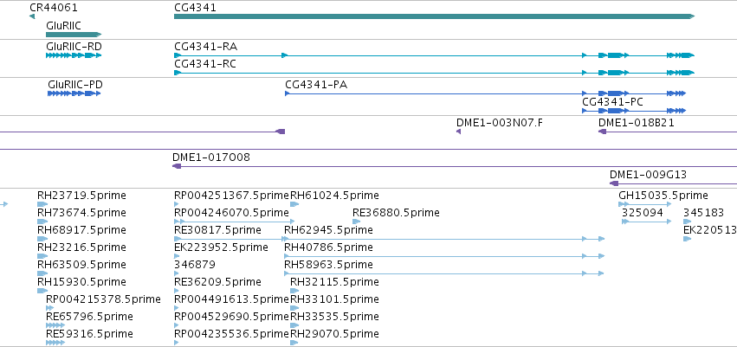Select the CG4341-PA label
The height and width of the screenshot is (347, 737).
pyautogui.click(x=316, y=85)
